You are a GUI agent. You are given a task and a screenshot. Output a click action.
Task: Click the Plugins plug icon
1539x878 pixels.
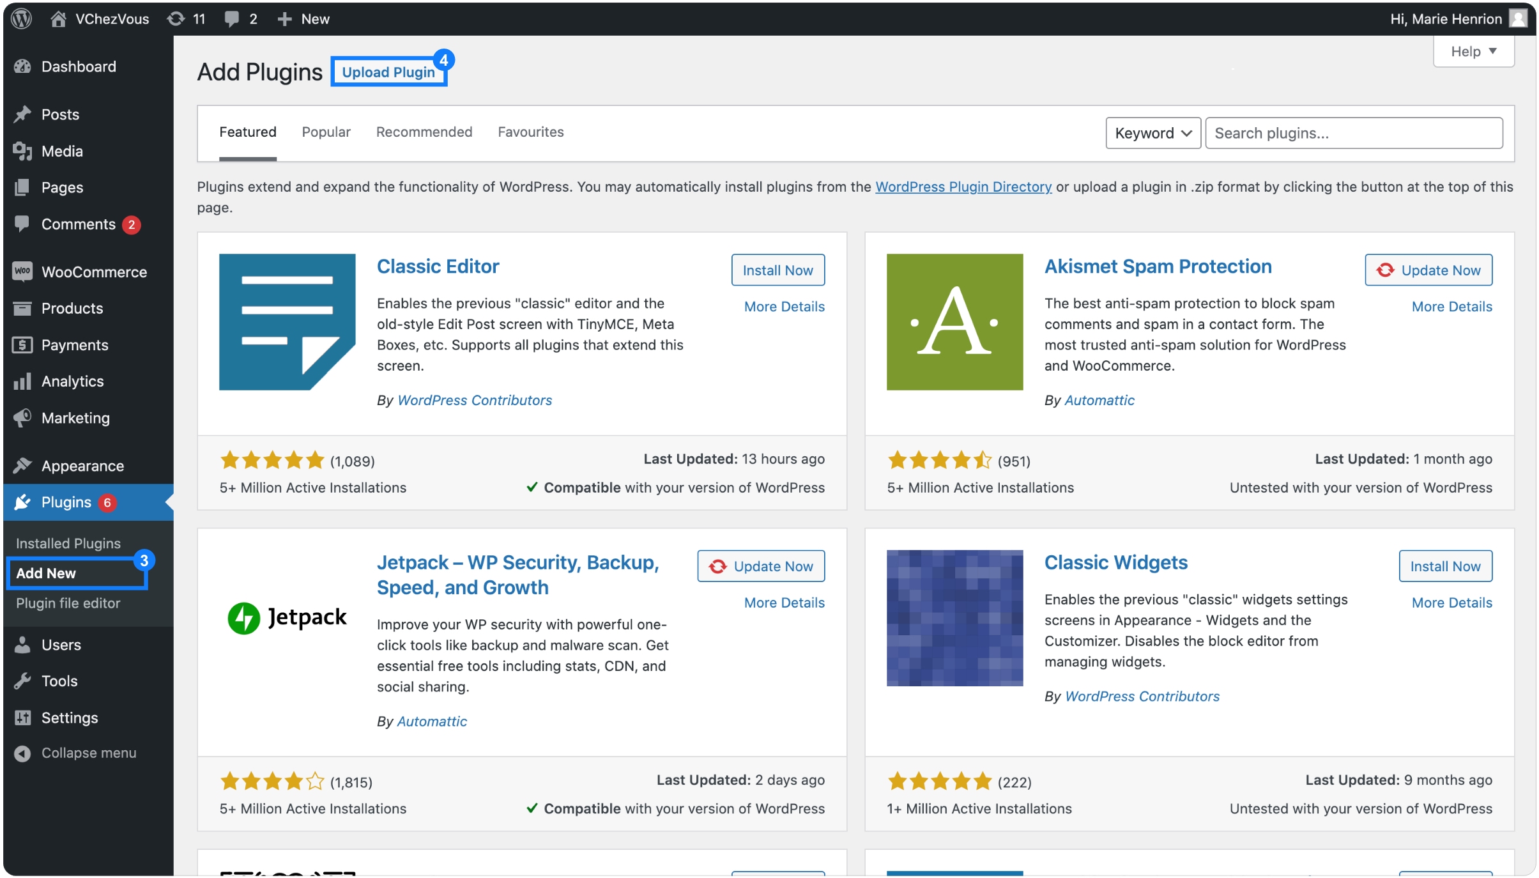tap(22, 502)
